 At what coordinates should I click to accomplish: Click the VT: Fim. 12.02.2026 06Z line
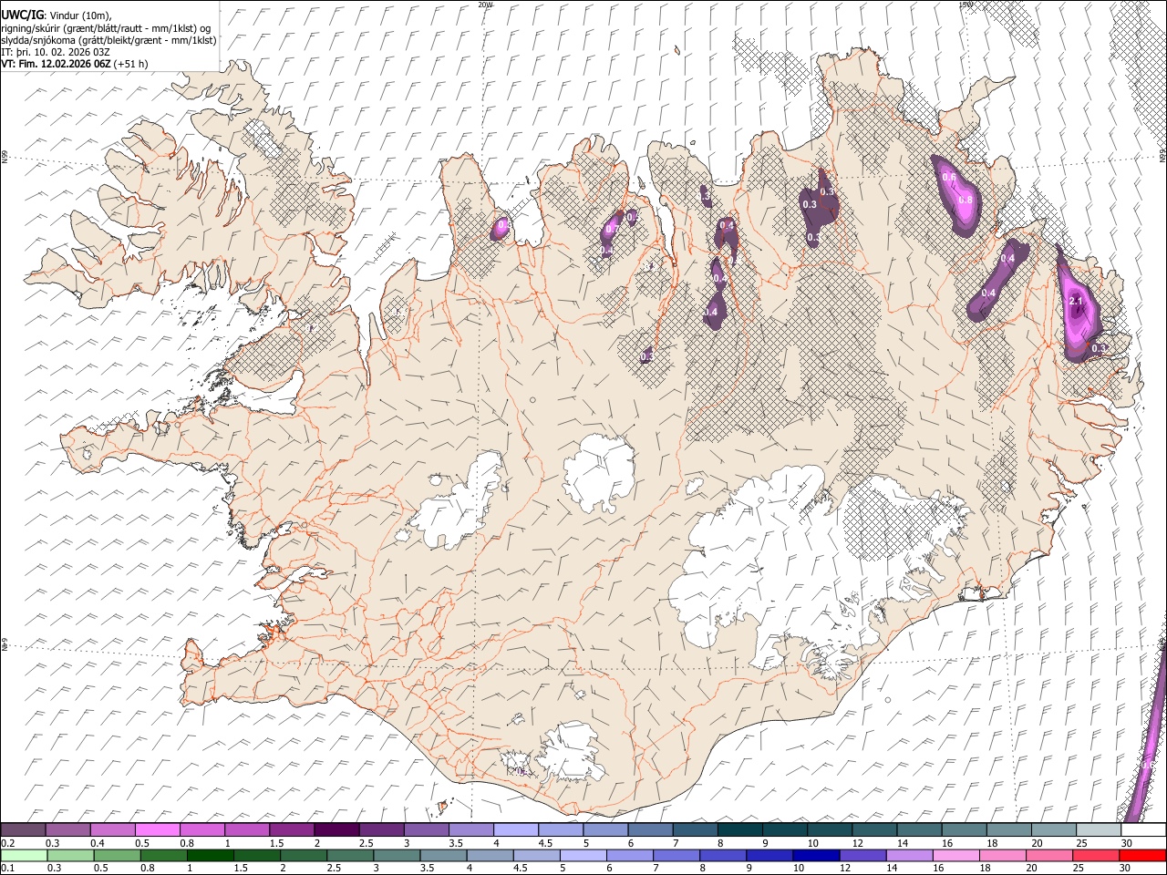coord(75,64)
